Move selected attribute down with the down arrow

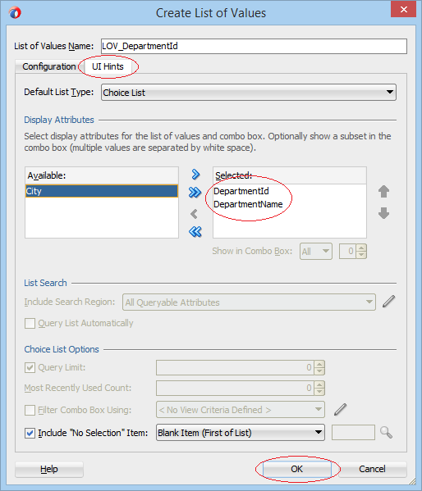[x=383, y=213]
